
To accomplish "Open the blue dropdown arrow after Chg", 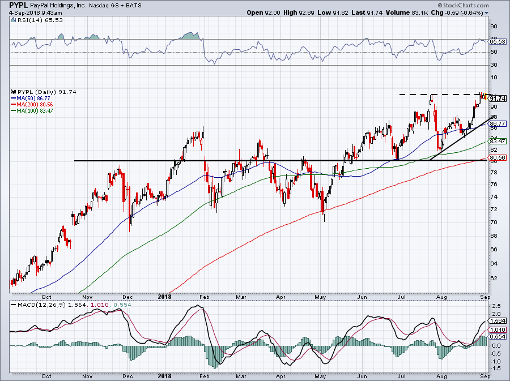I will (487, 13).
